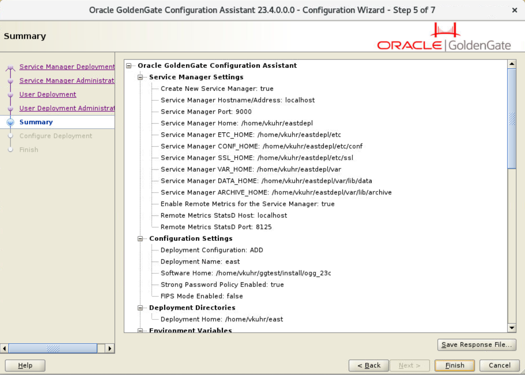Screen dimensions: 525x376
Task: Select the Service Manager VAR_HOME row
Action: click(x=251, y=169)
